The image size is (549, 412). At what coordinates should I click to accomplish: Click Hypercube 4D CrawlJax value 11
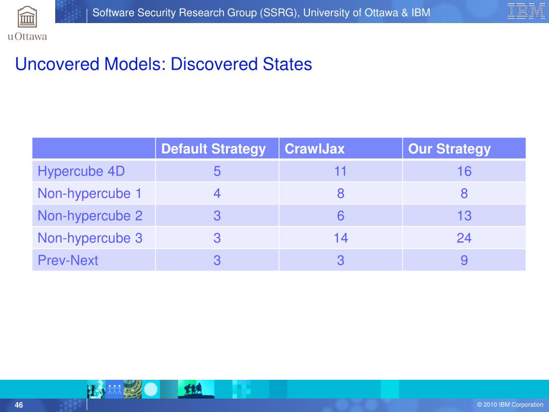[x=340, y=171]
